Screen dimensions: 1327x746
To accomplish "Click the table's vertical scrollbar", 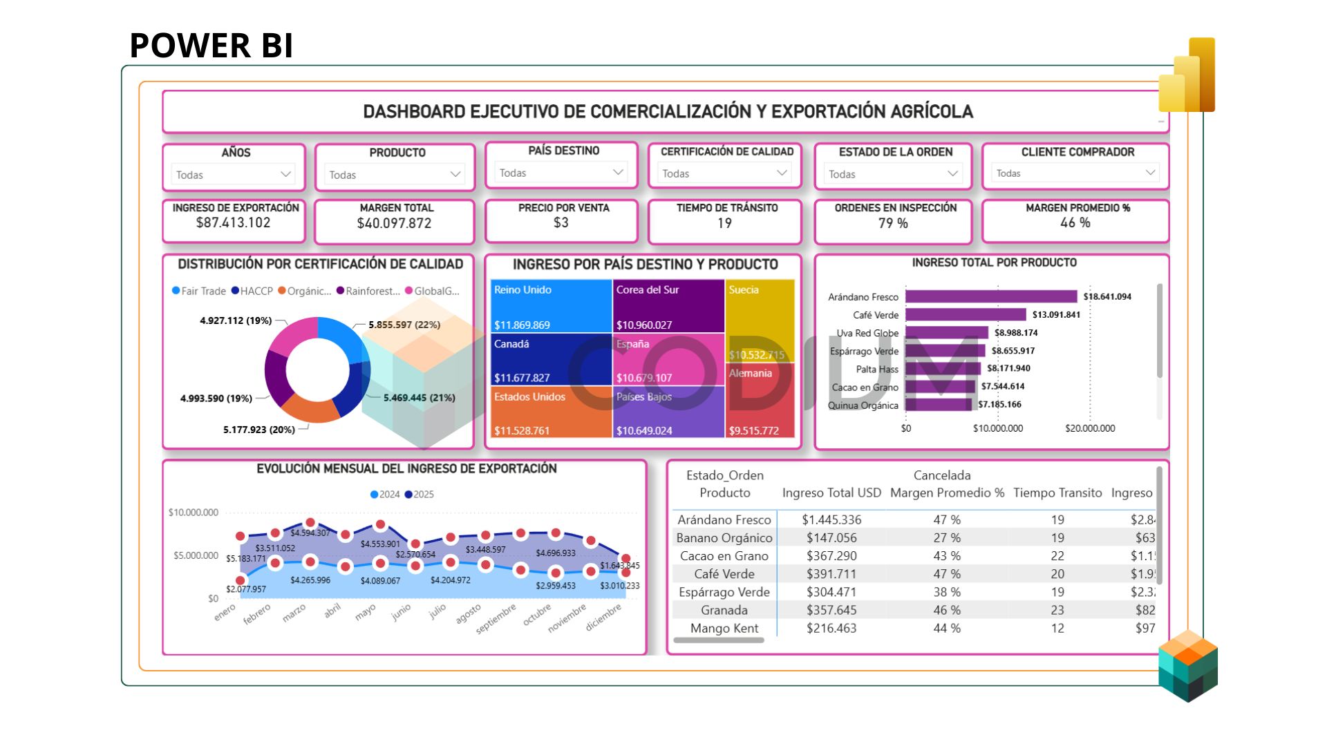I will click(x=1159, y=525).
